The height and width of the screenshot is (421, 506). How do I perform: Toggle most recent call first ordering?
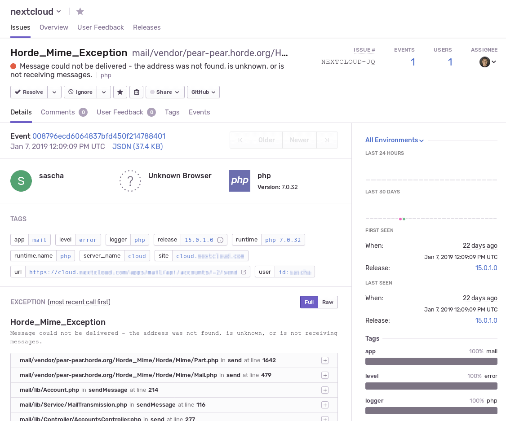coord(80,302)
